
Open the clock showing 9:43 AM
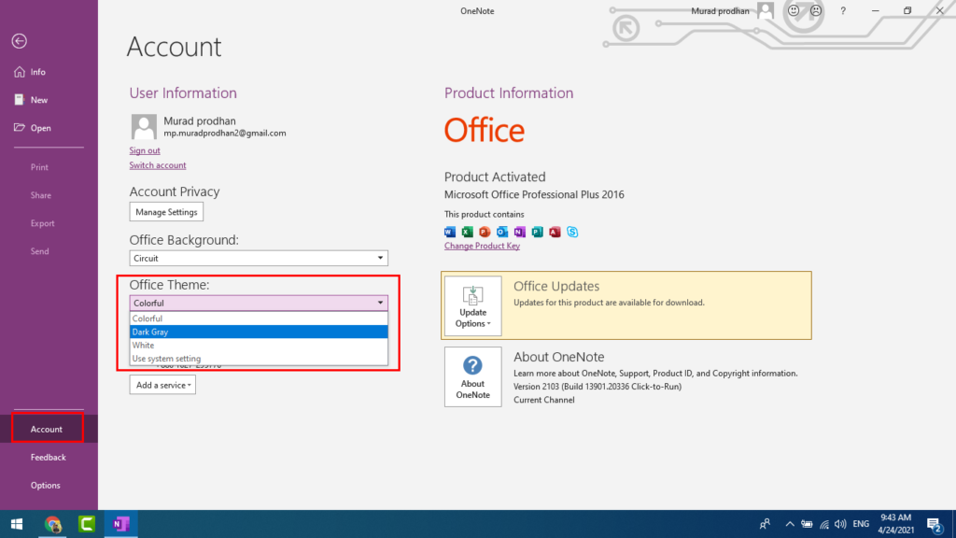(x=895, y=524)
